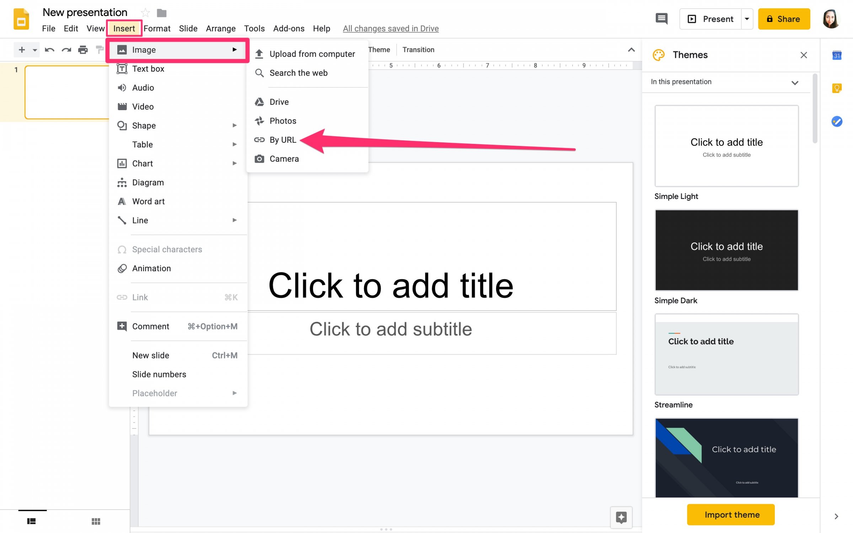Click Search the web image option

pyautogui.click(x=299, y=72)
